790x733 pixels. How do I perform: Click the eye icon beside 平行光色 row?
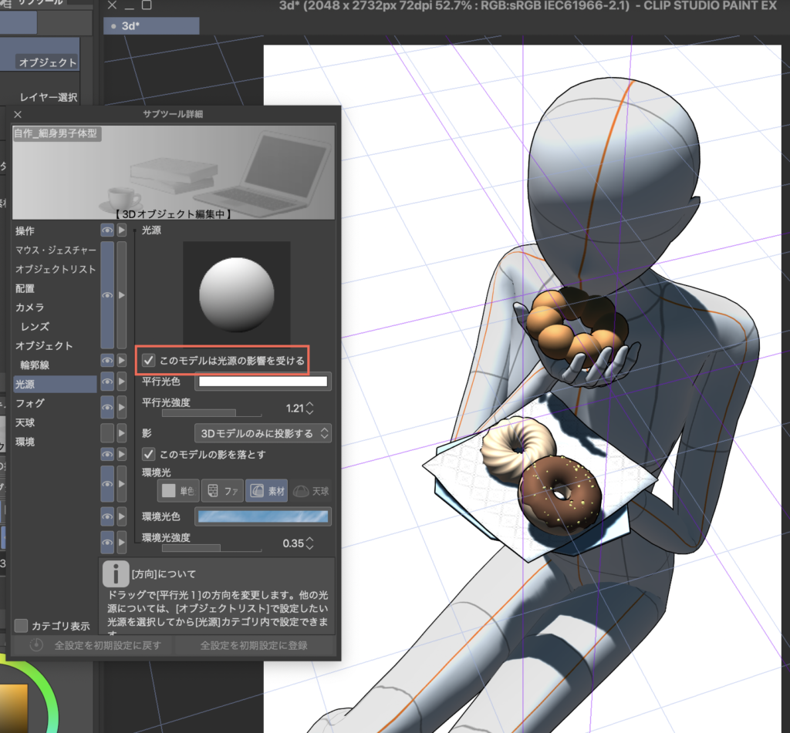107,381
